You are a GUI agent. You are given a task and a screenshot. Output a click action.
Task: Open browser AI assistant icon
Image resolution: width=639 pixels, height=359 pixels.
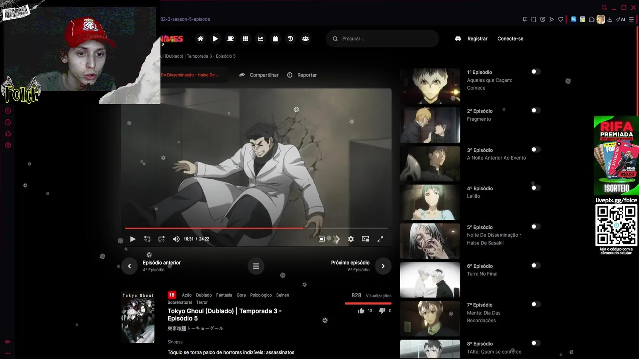[x=621, y=19]
